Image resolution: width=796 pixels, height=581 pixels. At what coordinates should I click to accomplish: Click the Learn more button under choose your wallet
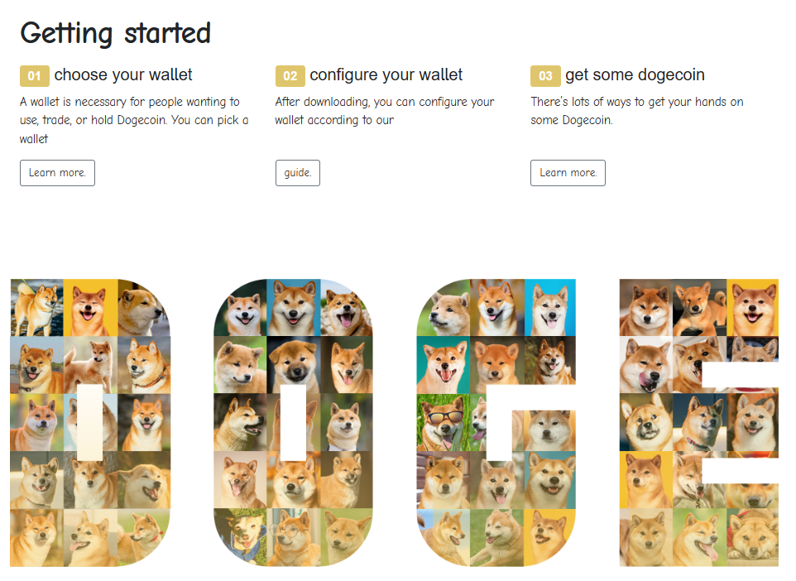pyautogui.click(x=57, y=173)
